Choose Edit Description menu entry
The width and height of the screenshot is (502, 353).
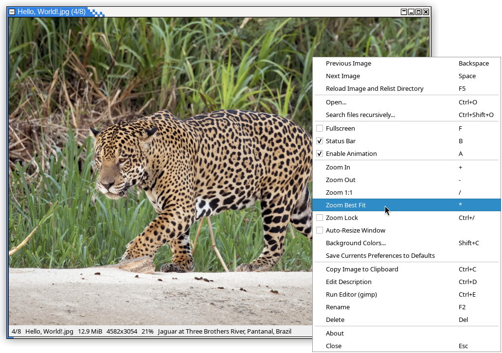(407, 282)
